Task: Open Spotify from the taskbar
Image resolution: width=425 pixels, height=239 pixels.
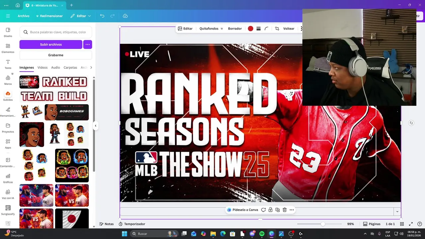Action: tap(262, 234)
